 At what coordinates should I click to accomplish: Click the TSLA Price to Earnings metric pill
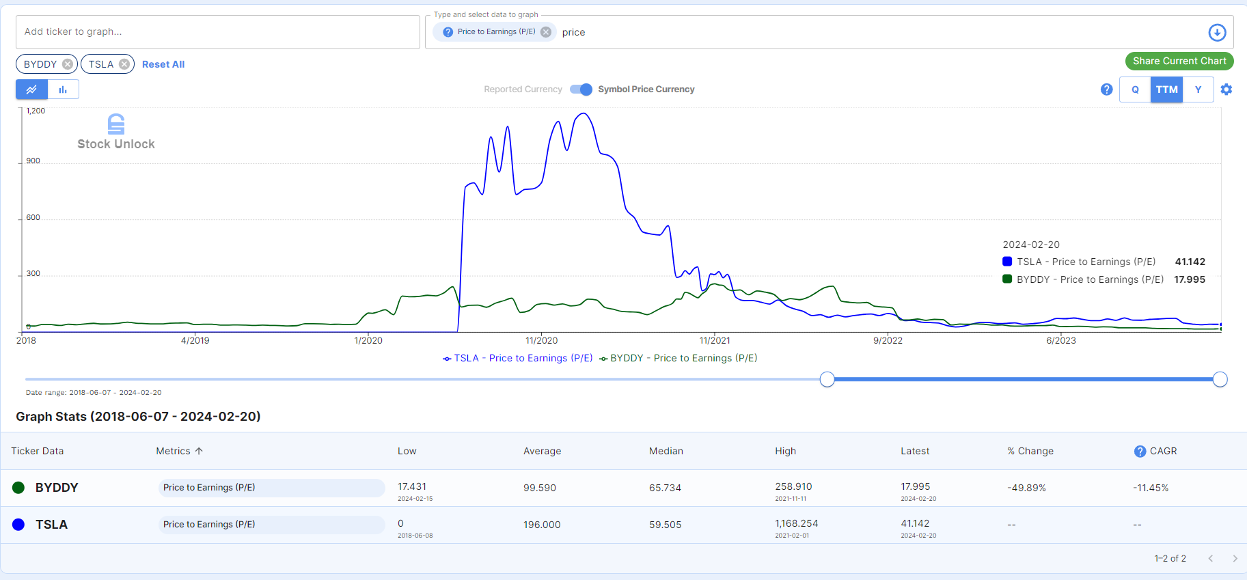tap(272, 525)
